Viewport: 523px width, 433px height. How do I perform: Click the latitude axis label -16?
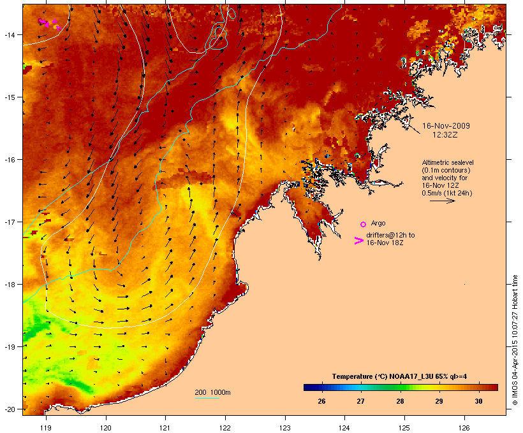pyautogui.click(x=9, y=160)
